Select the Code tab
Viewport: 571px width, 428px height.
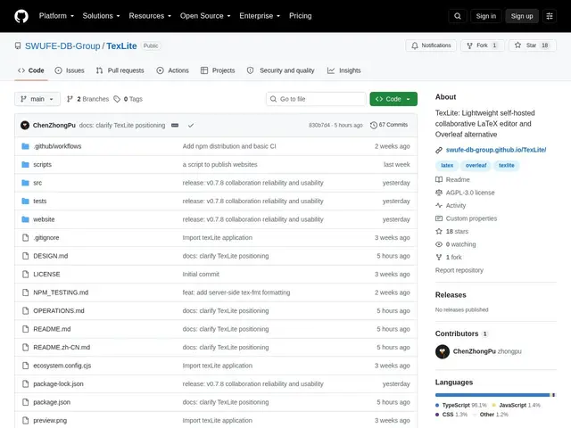coord(31,70)
